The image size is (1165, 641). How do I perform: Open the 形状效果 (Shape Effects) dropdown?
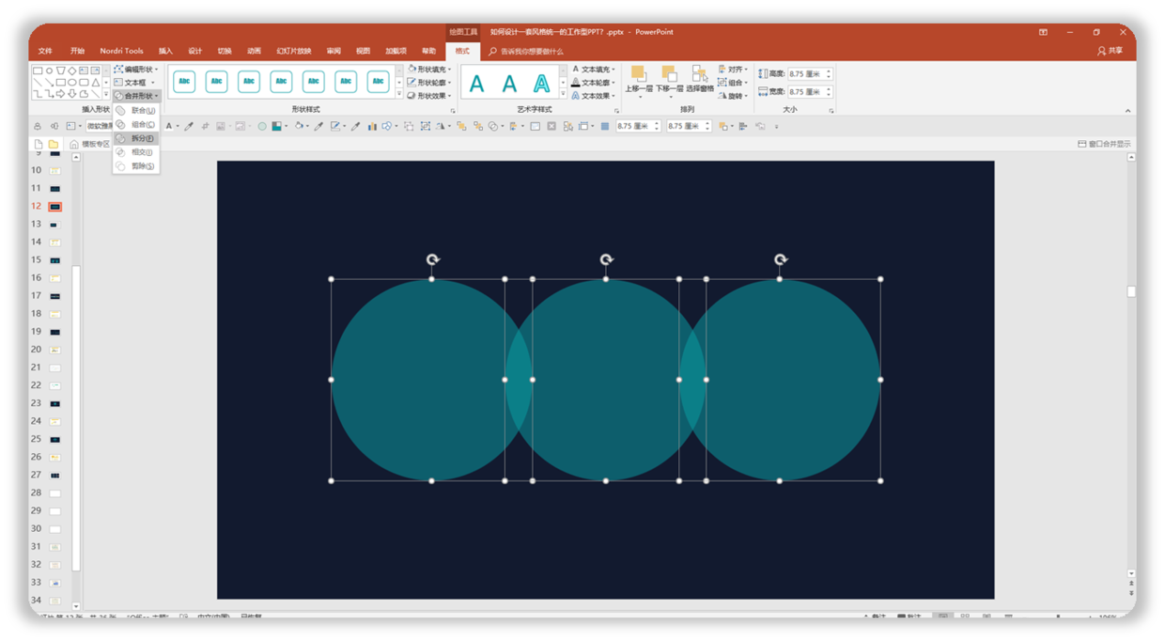pyautogui.click(x=429, y=96)
